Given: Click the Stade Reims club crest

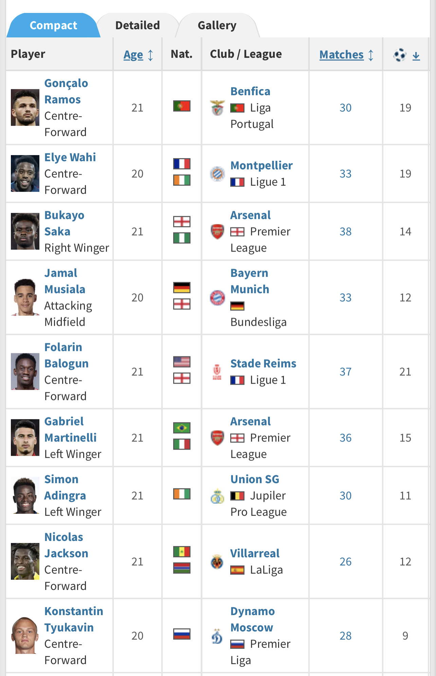Looking at the screenshot, I should [x=217, y=372].
